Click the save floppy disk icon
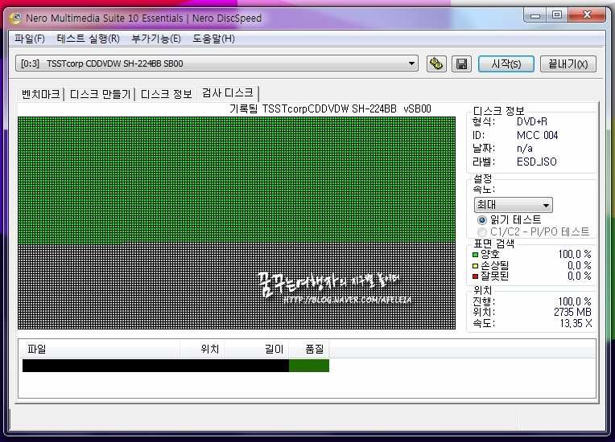The image size is (615, 442). [461, 63]
